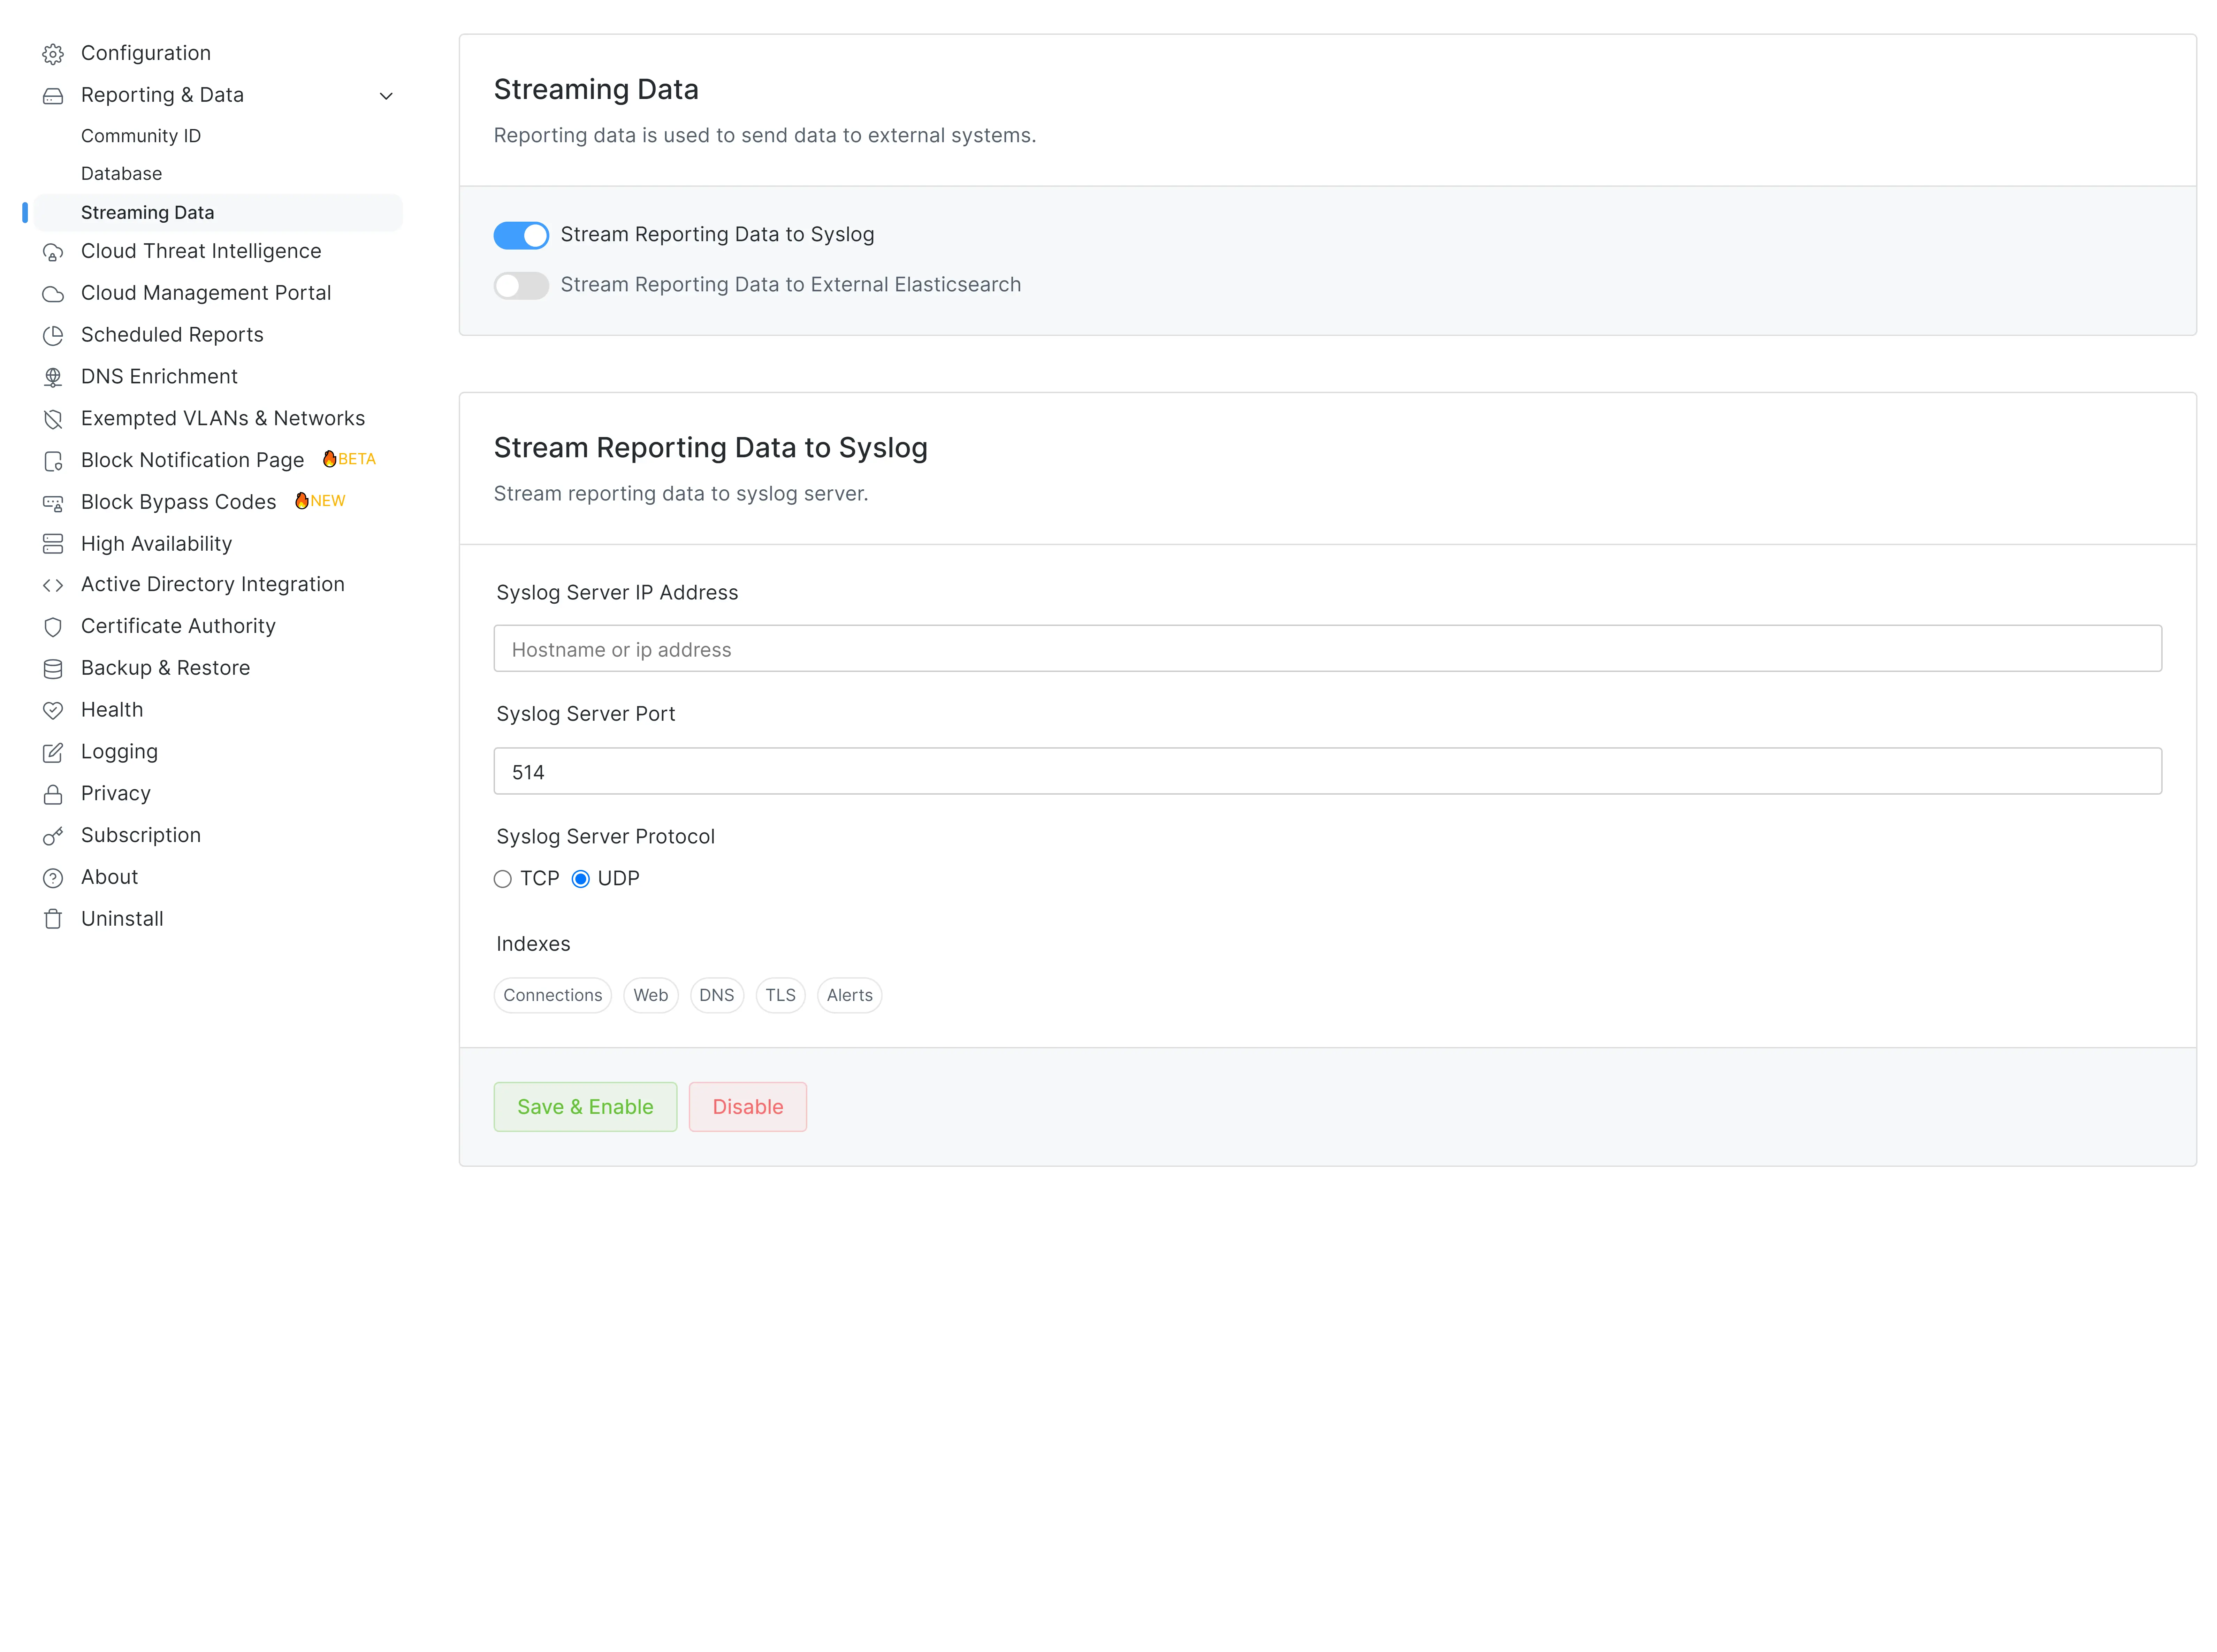Click the Subscription key icon
The image size is (2217, 1652).
pyautogui.click(x=53, y=836)
